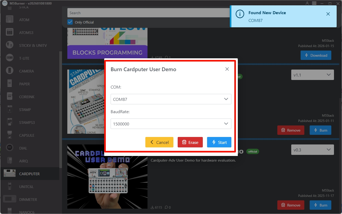Open the BaudRate dropdown
The width and height of the screenshot is (342, 214).
point(171,124)
